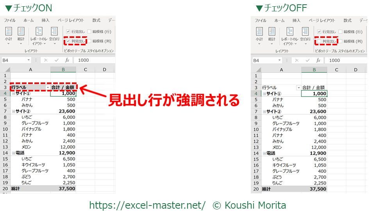The image size is (375, 211).
Task: Enable the unchecked 列見出し checkbox in the right ribbon
Action: [319, 41]
